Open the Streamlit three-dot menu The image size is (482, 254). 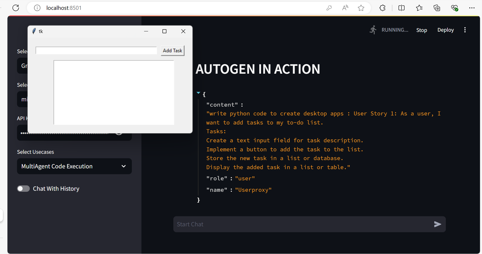coord(465,30)
